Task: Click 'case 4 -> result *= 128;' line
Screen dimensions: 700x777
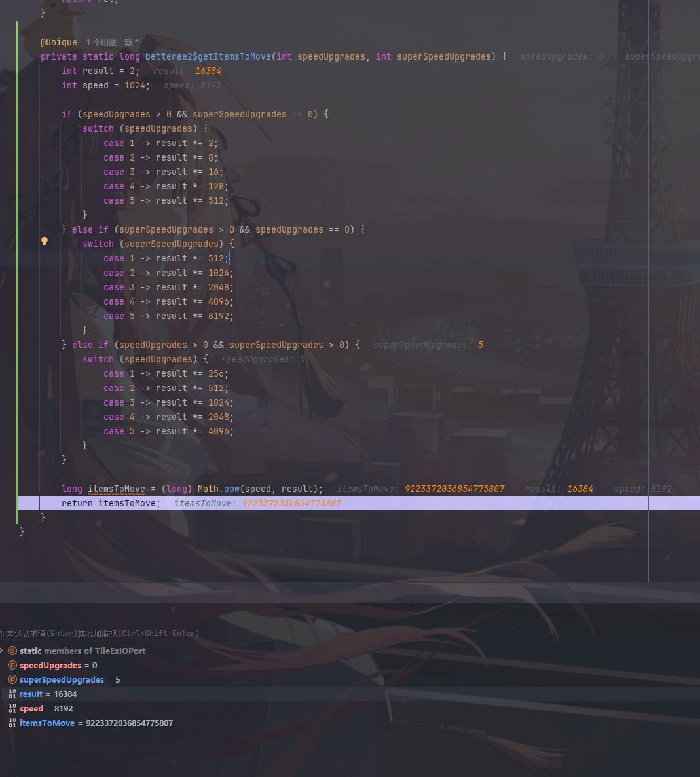Action: coord(166,186)
